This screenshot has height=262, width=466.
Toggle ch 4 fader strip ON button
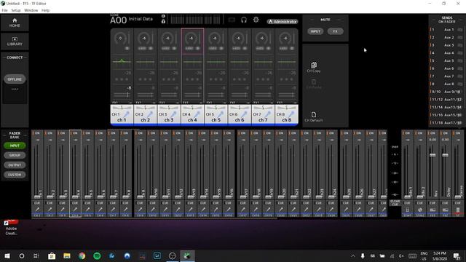click(75, 133)
